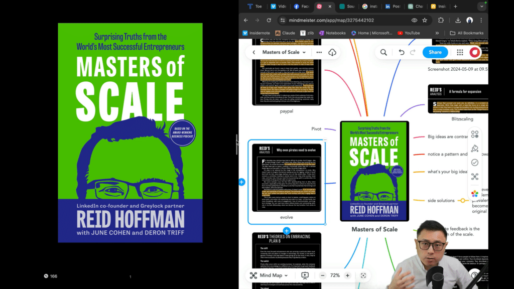Open the paint fill icon in sidebar

coord(475,149)
